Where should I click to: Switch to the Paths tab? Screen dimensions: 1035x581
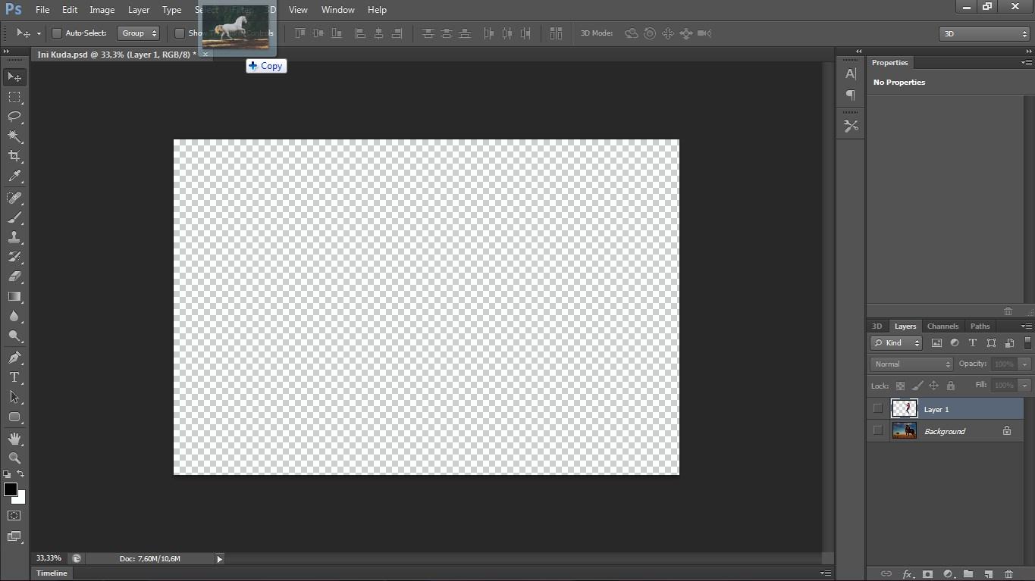980,326
